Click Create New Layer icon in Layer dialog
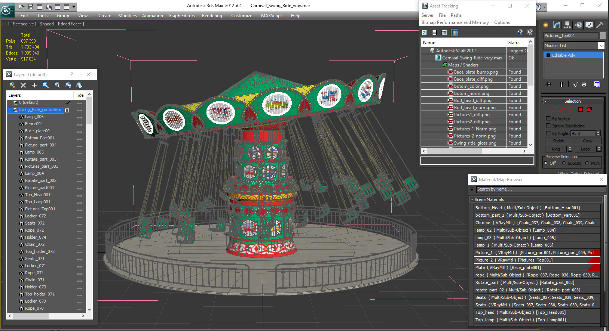The height and width of the screenshot is (331, 609). tap(12, 85)
